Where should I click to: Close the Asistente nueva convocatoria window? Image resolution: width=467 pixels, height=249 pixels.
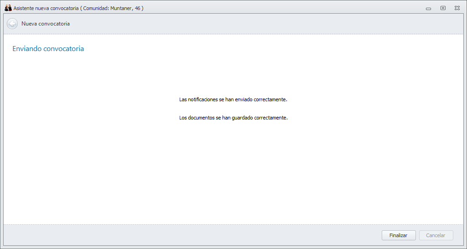point(457,8)
